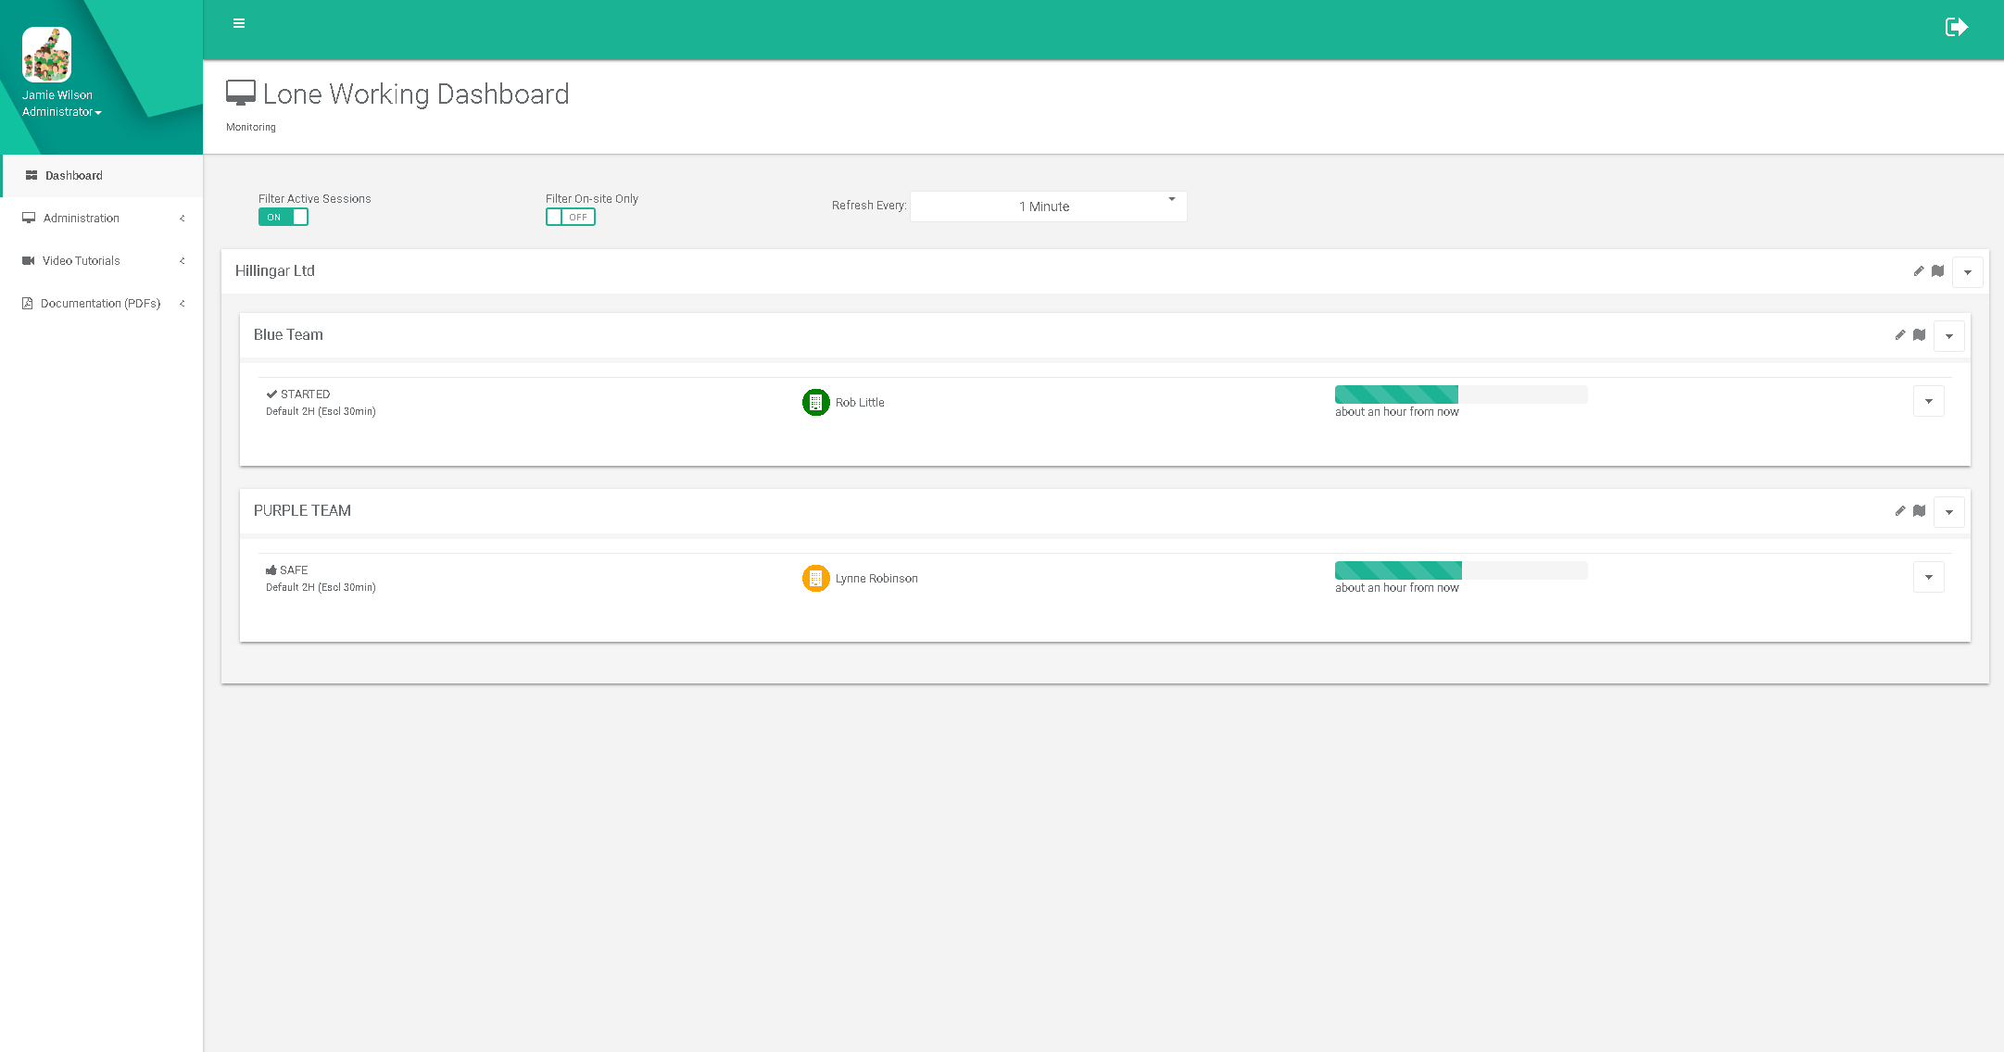Image resolution: width=2004 pixels, height=1052 pixels.
Task: Expand the Video Tutorials chevron
Action: (x=183, y=261)
